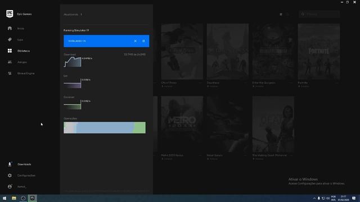
Task: Show hidden system tray icons
Action: (314, 198)
